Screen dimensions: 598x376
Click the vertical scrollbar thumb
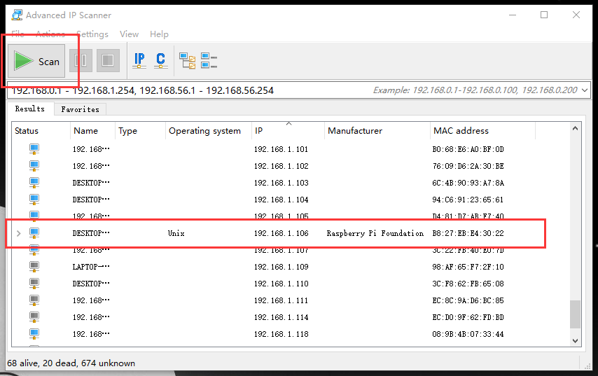pyautogui.click(x=575, y=314)
